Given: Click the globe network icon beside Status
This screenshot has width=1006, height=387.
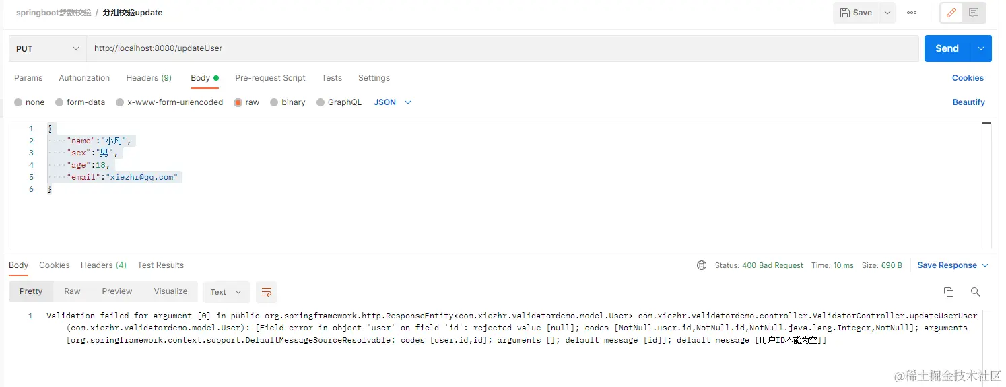Looking at the screenshot, I should (702, 265).
